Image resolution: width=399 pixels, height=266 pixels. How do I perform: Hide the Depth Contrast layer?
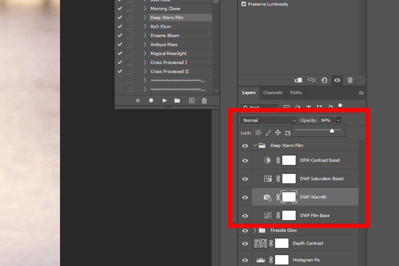pyautogui.click(x=245, y=243)
